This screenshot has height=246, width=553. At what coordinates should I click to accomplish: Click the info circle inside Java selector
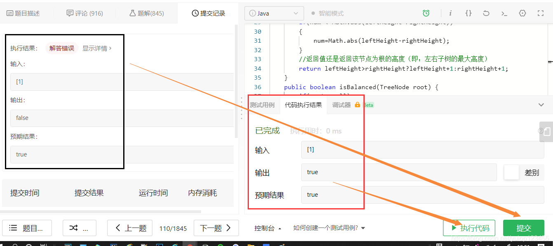[252, 13]
